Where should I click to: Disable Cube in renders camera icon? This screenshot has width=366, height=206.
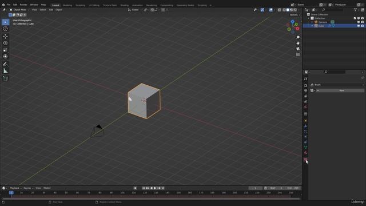pyautogui.click(x=362, y=26)
